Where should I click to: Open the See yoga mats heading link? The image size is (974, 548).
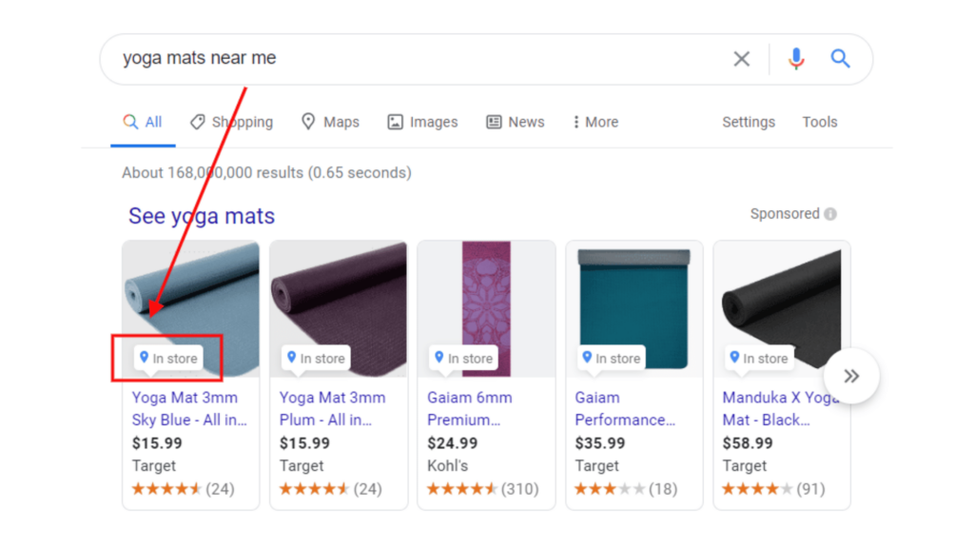point(202,216)
